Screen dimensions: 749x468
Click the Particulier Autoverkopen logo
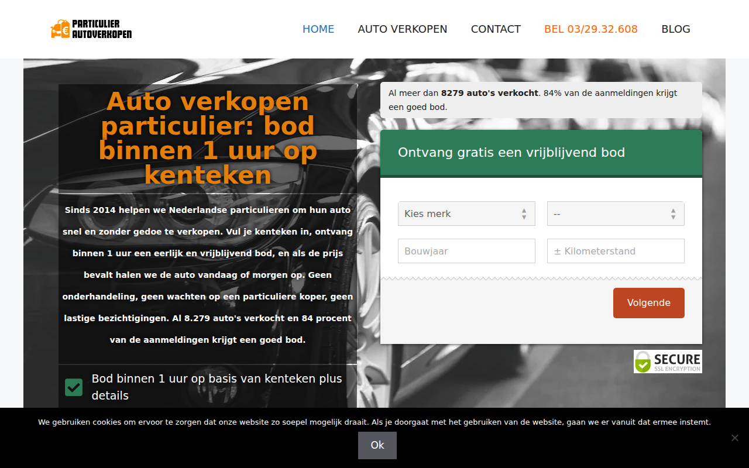(91, 29)
